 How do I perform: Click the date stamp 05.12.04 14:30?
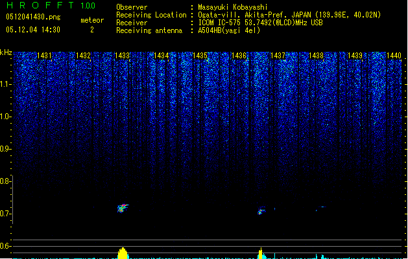coord(33,30)
